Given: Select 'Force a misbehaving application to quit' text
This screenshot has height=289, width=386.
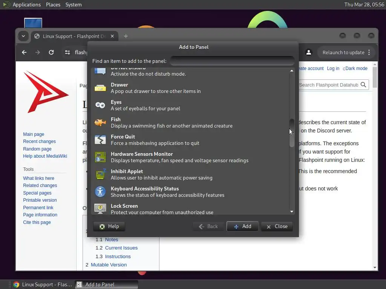Looking at the screenshot, I should click(155, 143).
